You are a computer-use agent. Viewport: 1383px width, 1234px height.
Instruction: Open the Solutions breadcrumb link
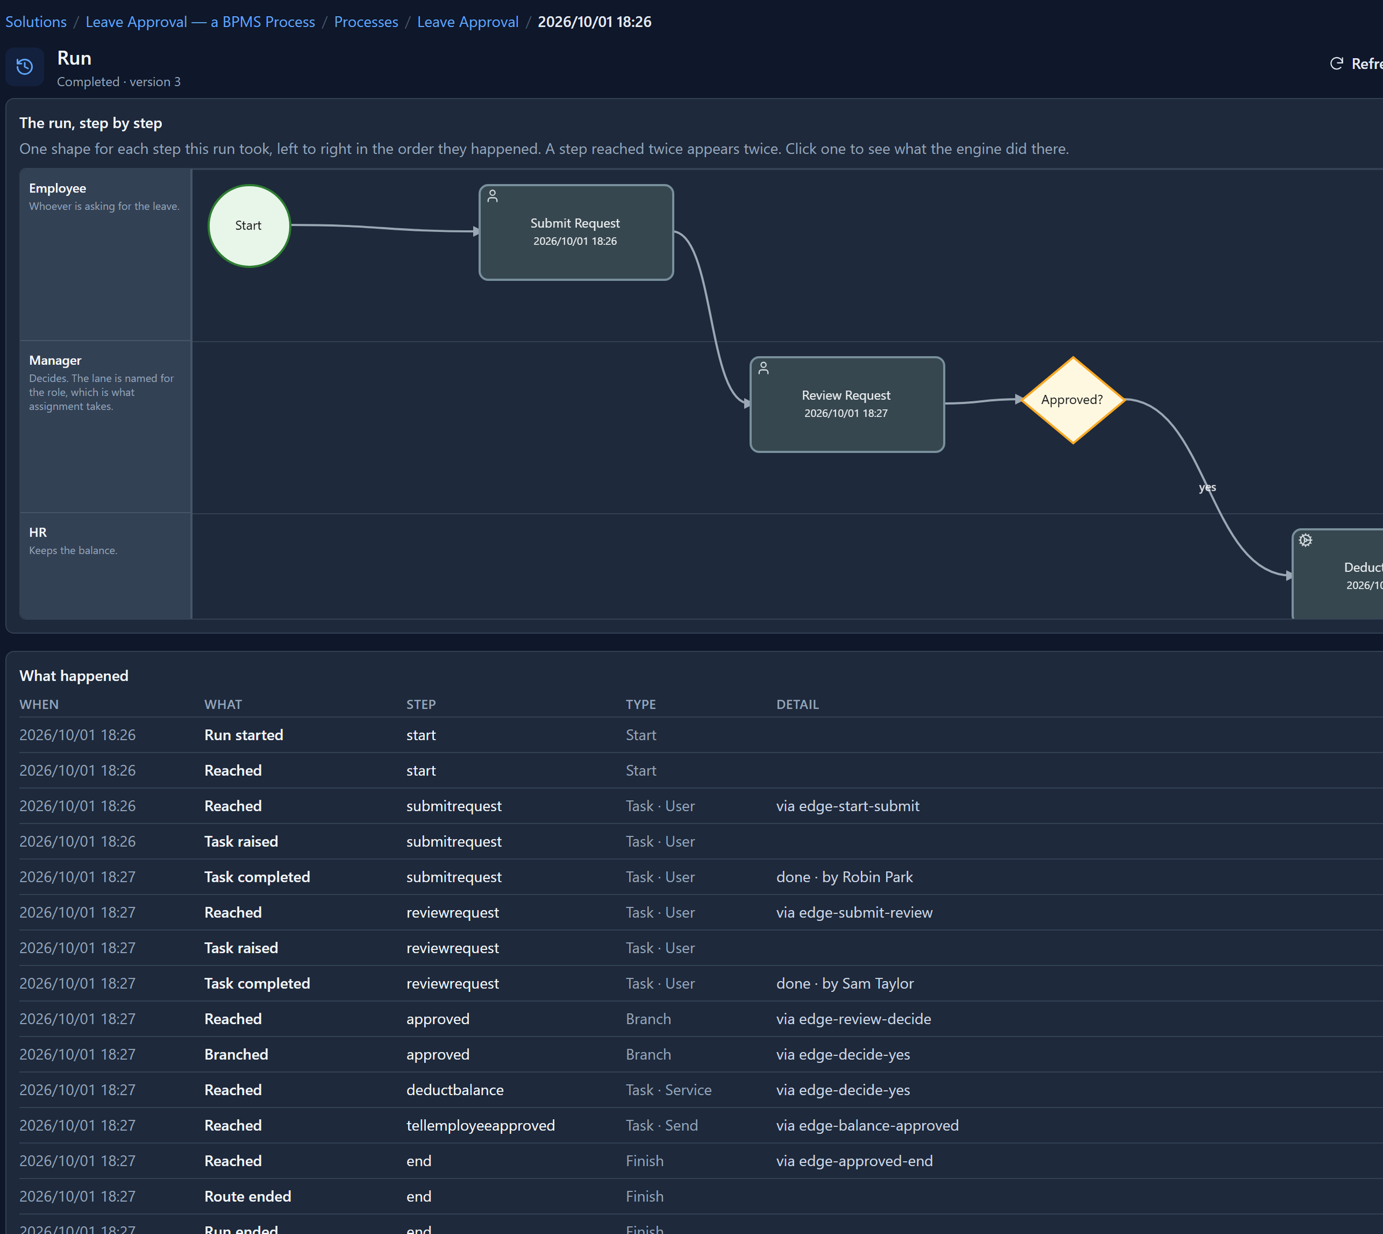[x=36, y=22]
